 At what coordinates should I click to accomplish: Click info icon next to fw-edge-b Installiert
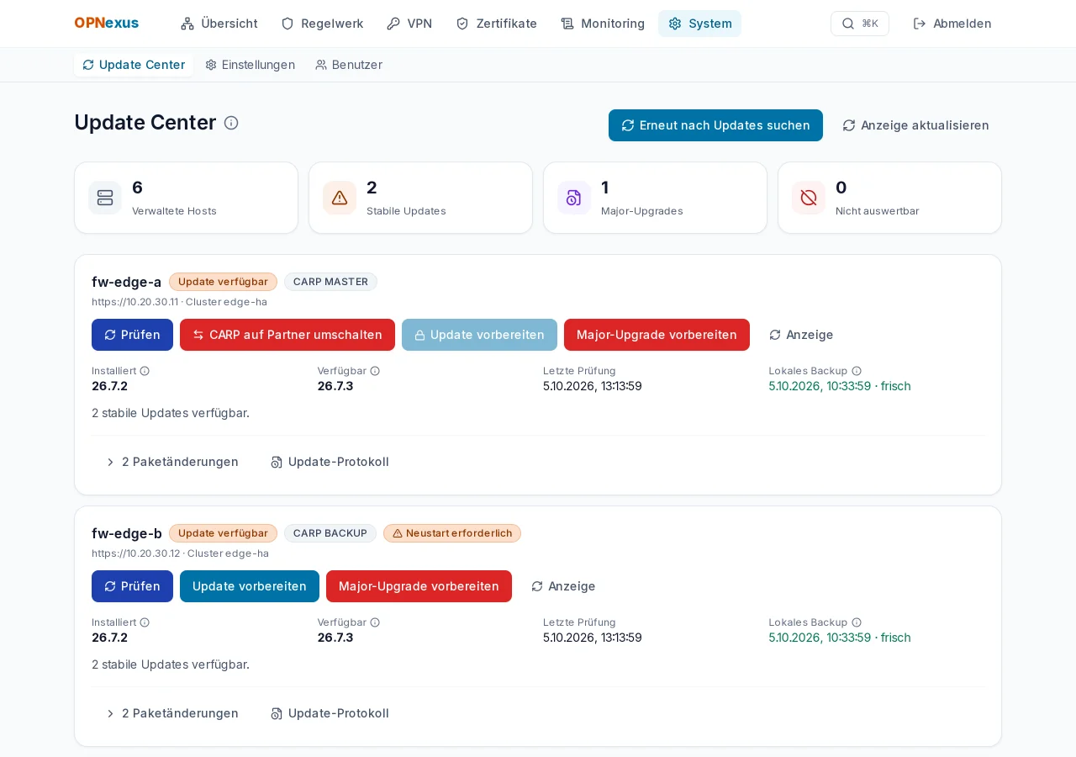click(145, 622)
